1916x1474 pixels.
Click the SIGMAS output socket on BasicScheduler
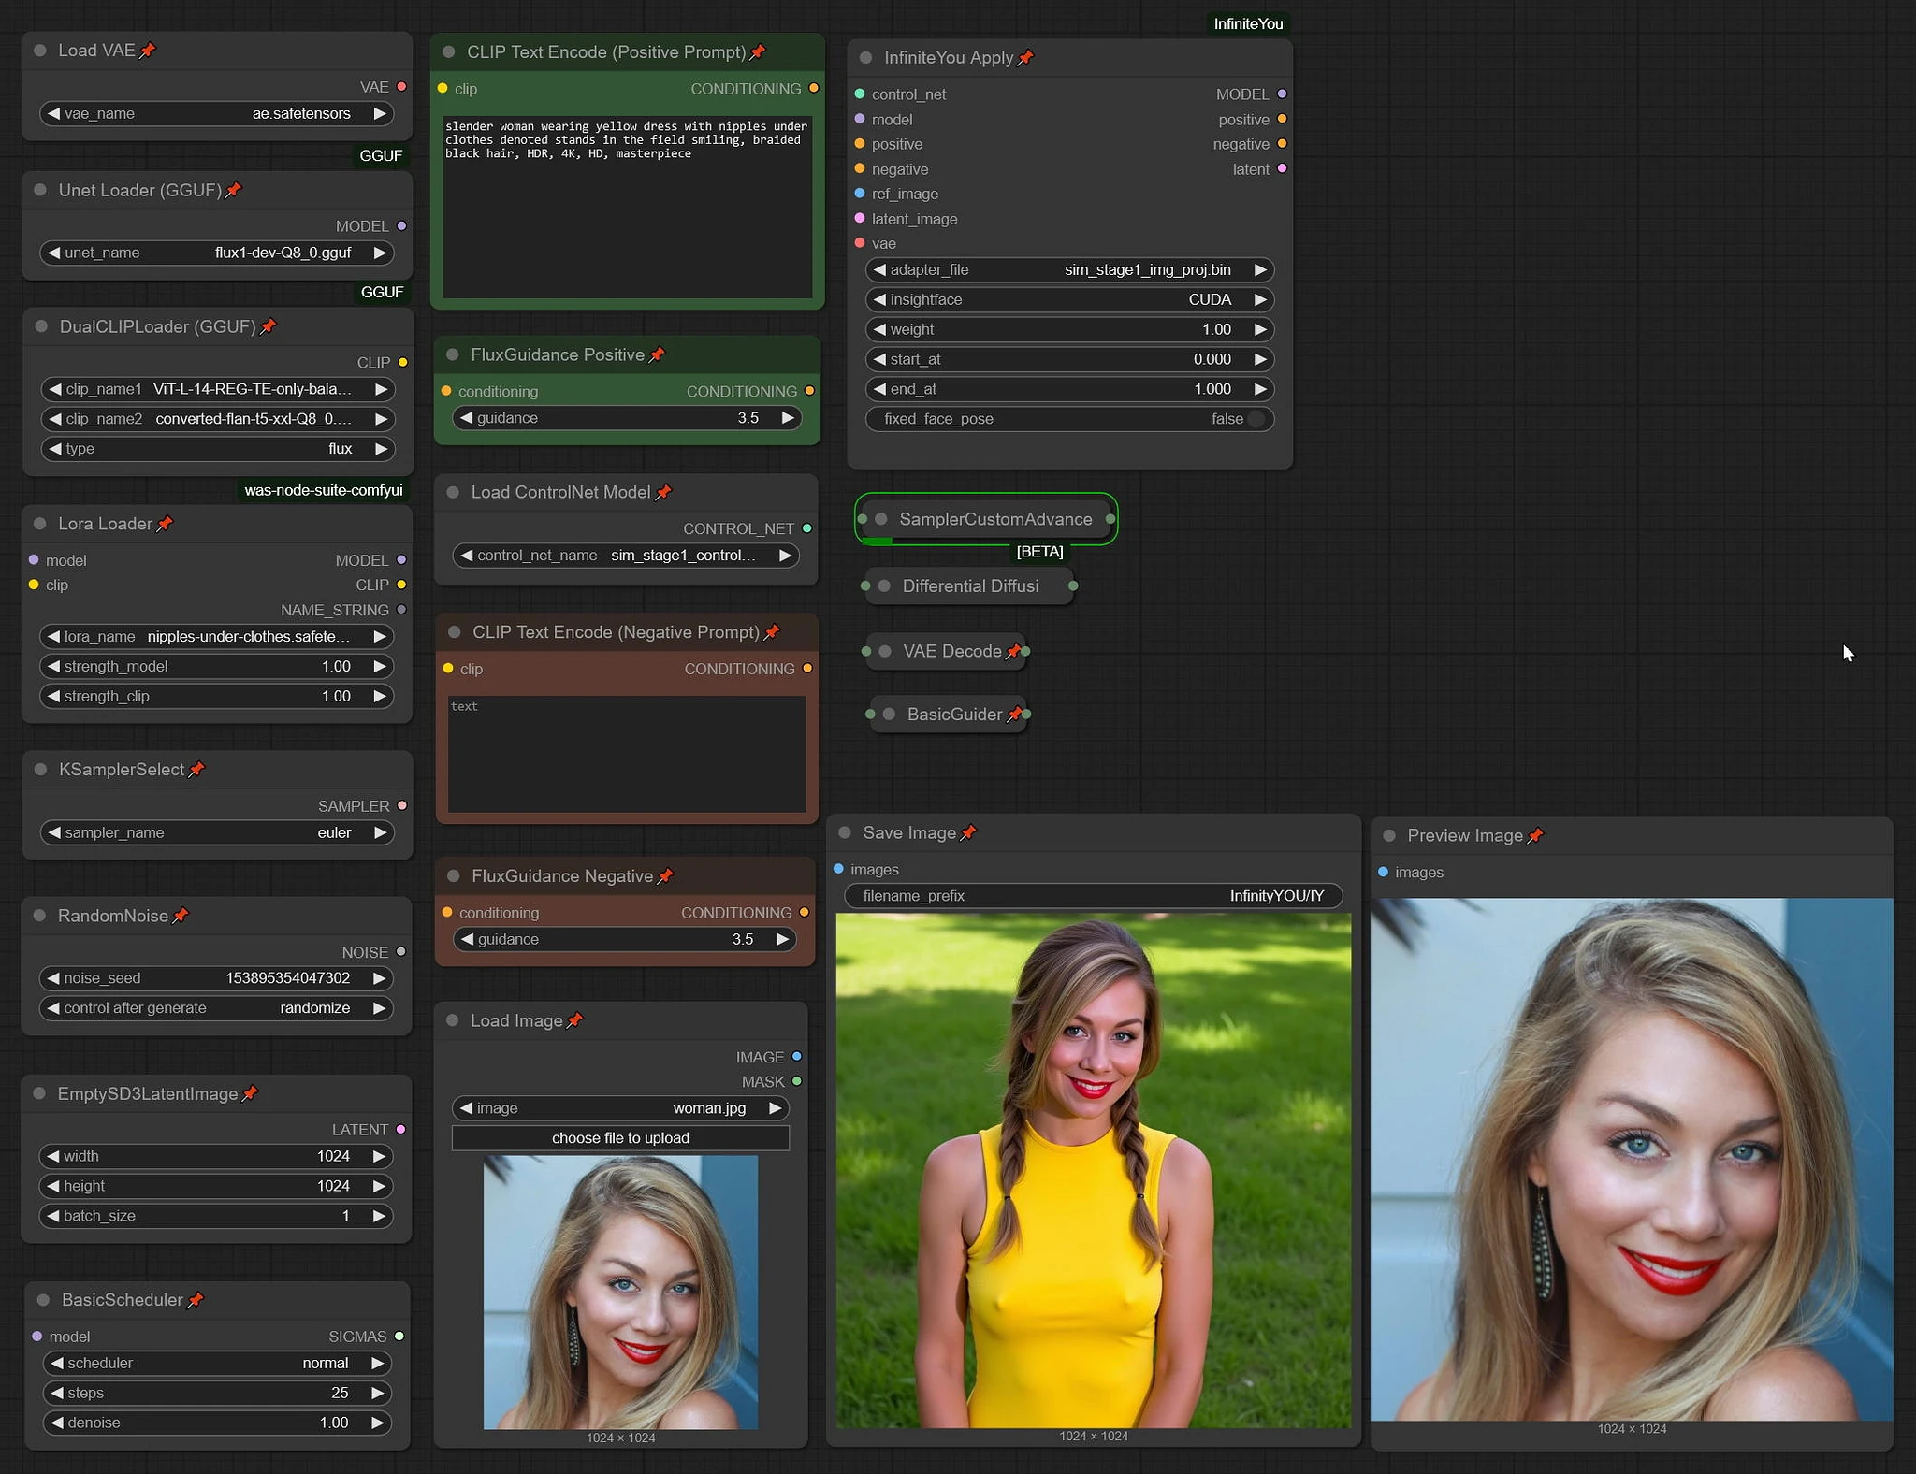(x=399, y=1337)
